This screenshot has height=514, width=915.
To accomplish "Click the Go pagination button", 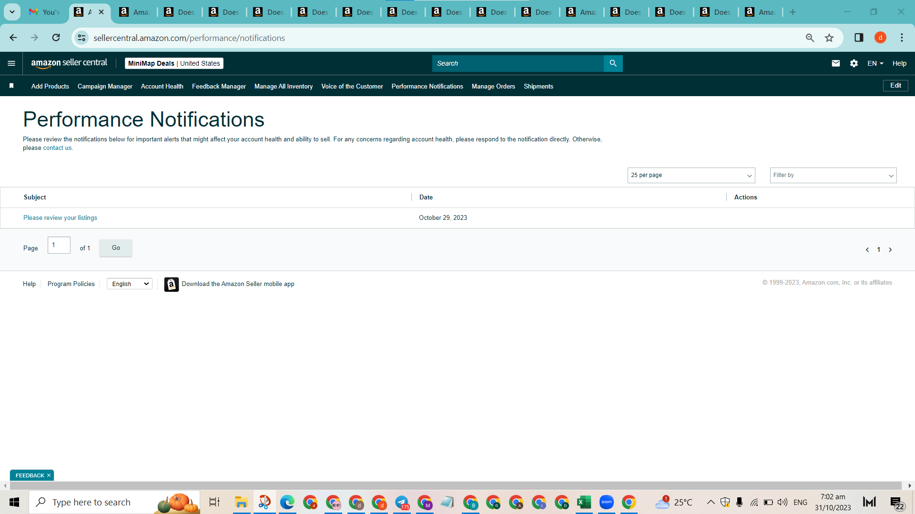I will tap(116, 248).
